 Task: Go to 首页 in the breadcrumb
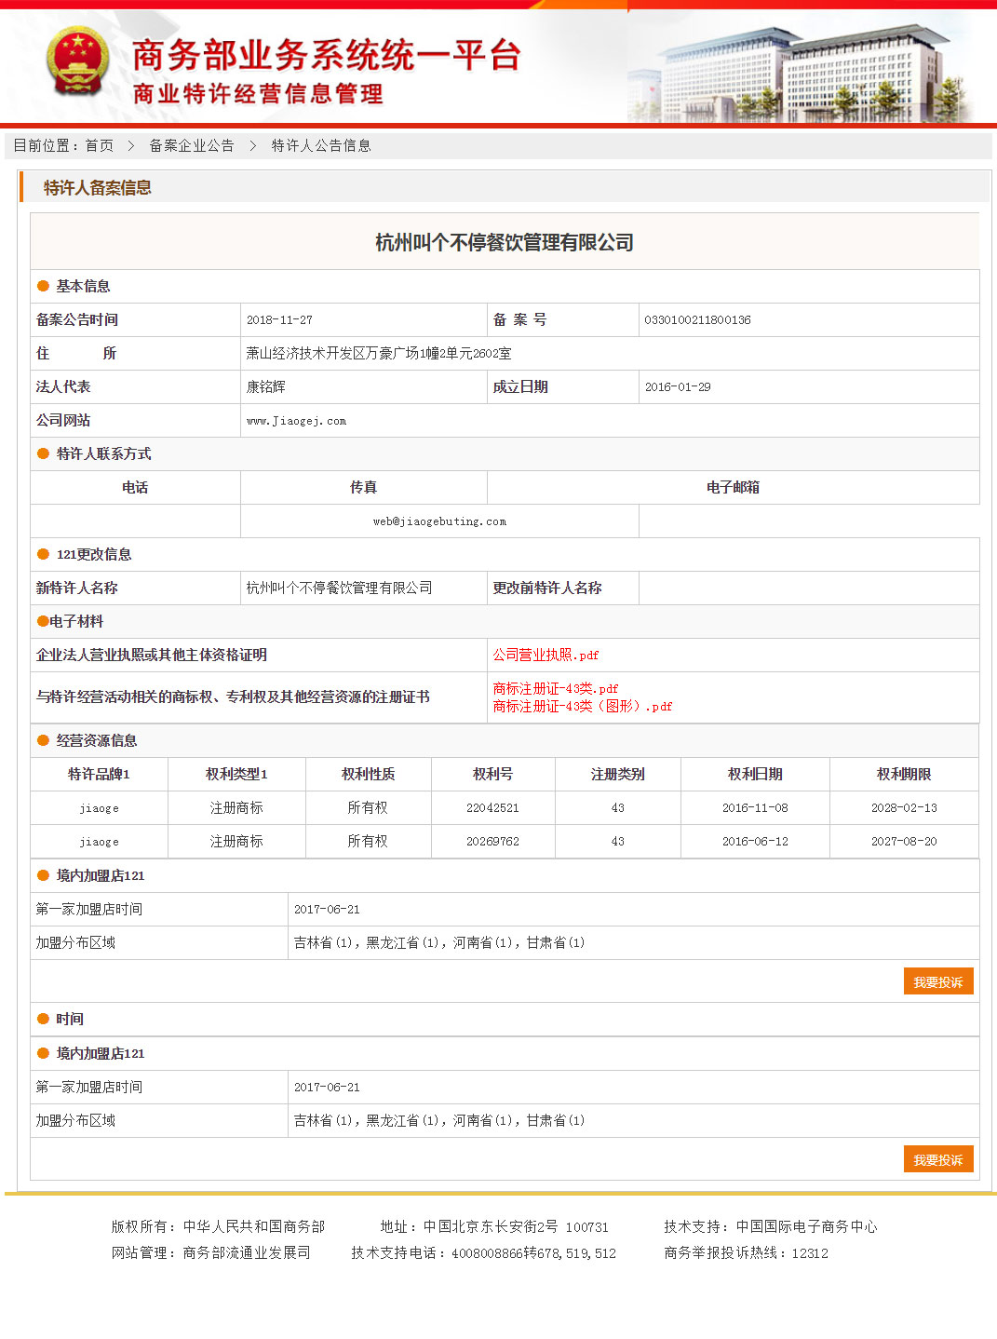pyautogui.click(x=100, y=145)
